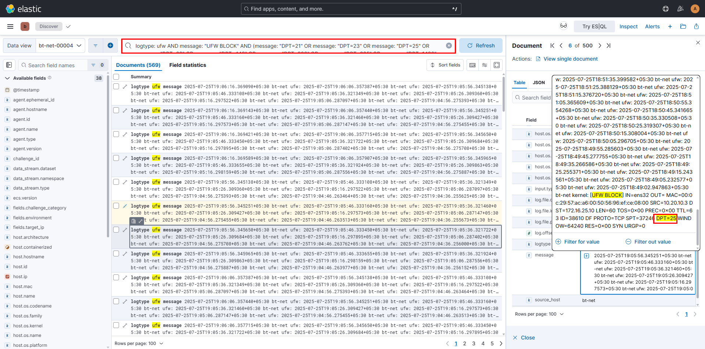Viewport: 705px width, 349px height.
Task: Open the user avatar menu
Action: click(695, 9)
